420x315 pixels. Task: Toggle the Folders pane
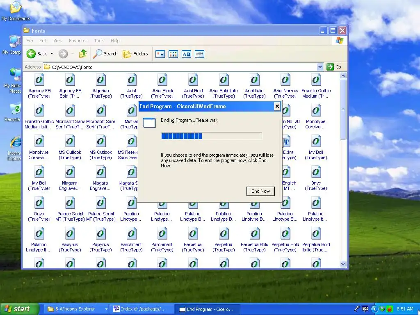pos(135,54)
